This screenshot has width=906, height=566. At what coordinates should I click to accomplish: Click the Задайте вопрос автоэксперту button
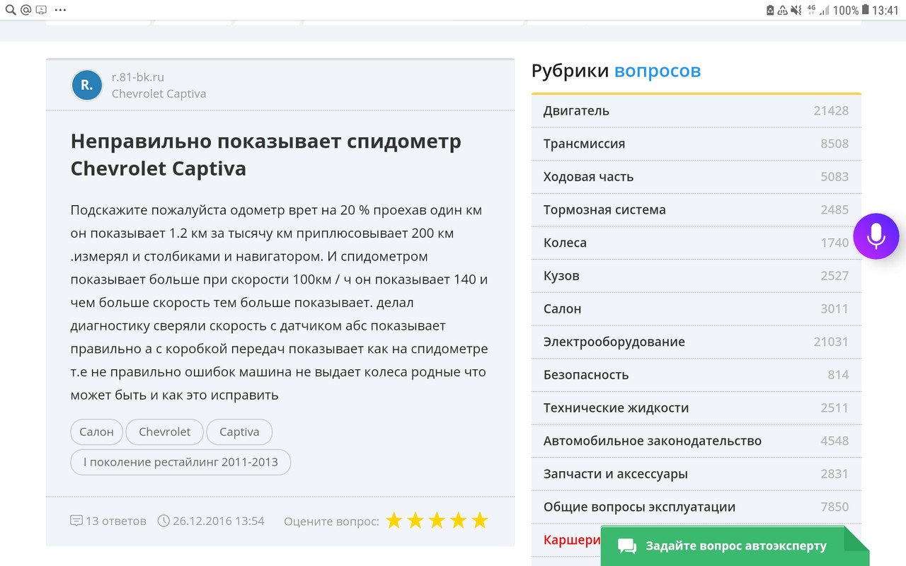click(735, 546)
